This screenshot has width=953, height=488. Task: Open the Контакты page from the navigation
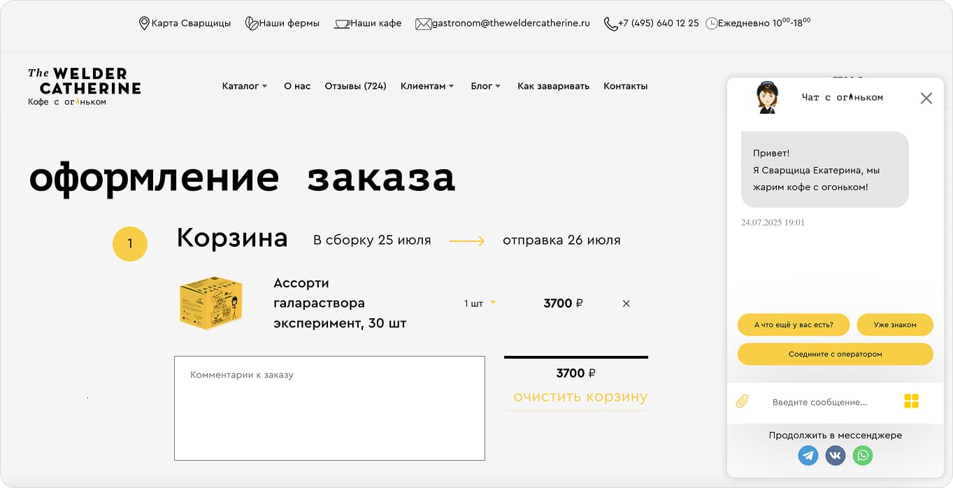point(624,86)
